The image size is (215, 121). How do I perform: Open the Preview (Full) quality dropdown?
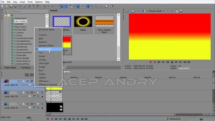(157, 11)
